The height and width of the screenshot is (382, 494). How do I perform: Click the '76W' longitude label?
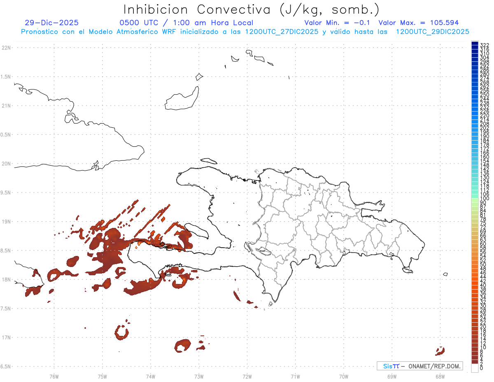coord(54,376)
